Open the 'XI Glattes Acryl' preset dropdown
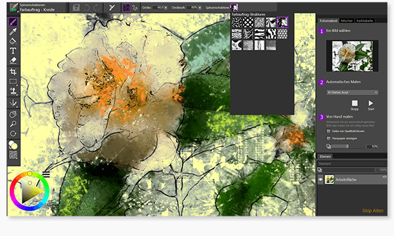 [x=352, y=92]
